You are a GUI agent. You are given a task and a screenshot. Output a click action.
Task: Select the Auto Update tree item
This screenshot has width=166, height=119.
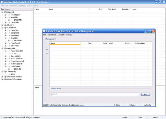(16, 56)
